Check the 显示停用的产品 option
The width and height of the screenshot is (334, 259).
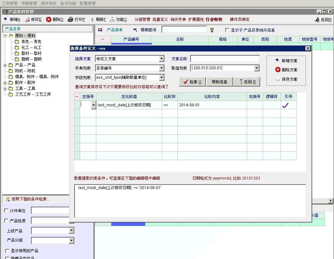point(7,251)
